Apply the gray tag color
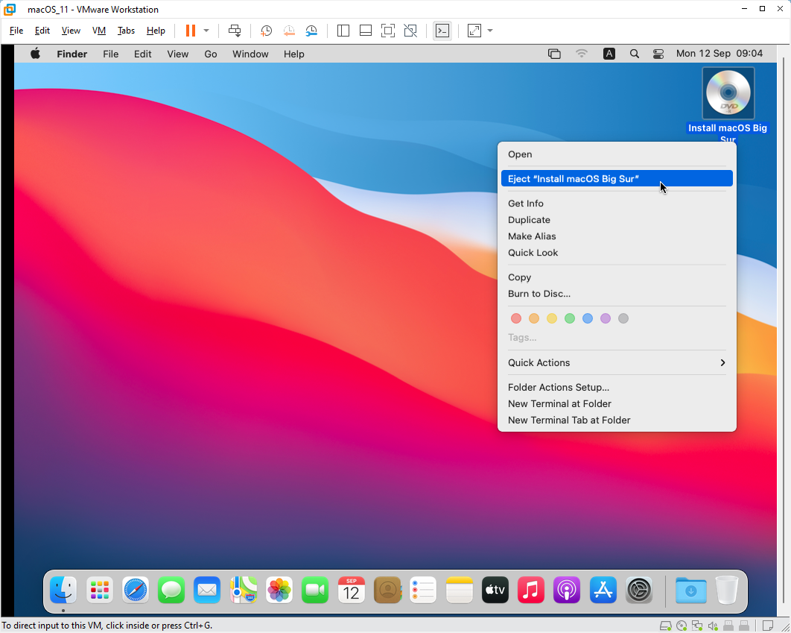The height and width of the screenshot is (633, 791). click(x=623, y=318)
